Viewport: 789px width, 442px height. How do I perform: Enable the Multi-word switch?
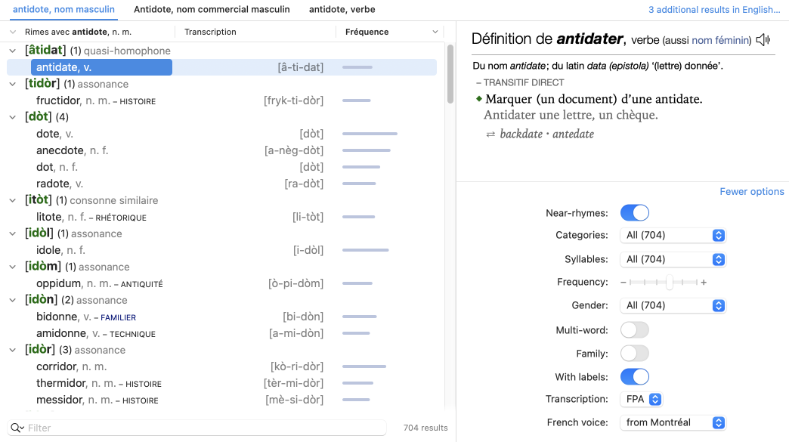tap(634, 329)
